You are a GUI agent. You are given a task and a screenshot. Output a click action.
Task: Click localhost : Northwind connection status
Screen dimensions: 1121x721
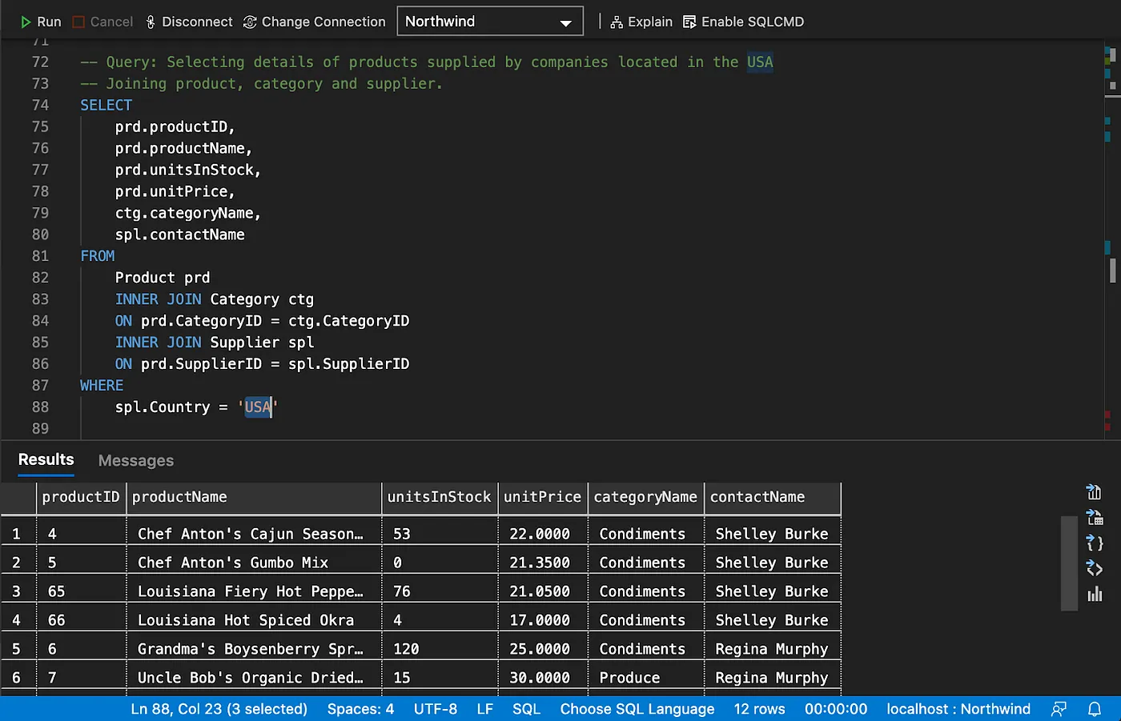tap(958, 709)
